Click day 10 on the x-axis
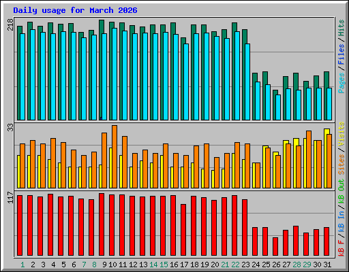The image size is (349, 272). tap(112, 265)
